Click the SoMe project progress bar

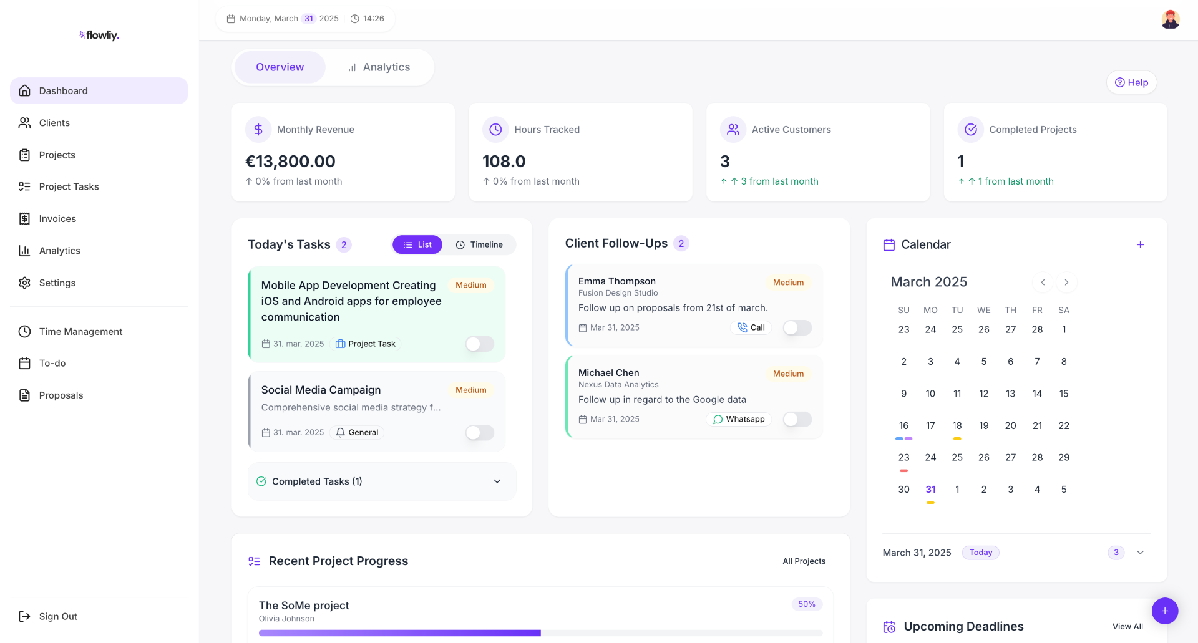point(540,632)
